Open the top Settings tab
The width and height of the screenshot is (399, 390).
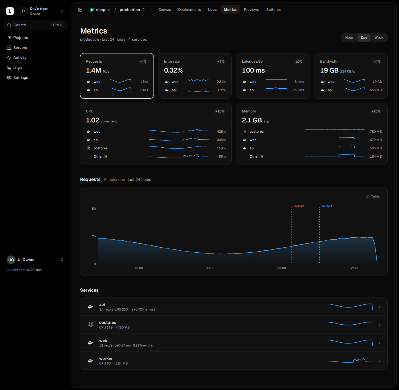pyautogui.click(x=273, y=10)
